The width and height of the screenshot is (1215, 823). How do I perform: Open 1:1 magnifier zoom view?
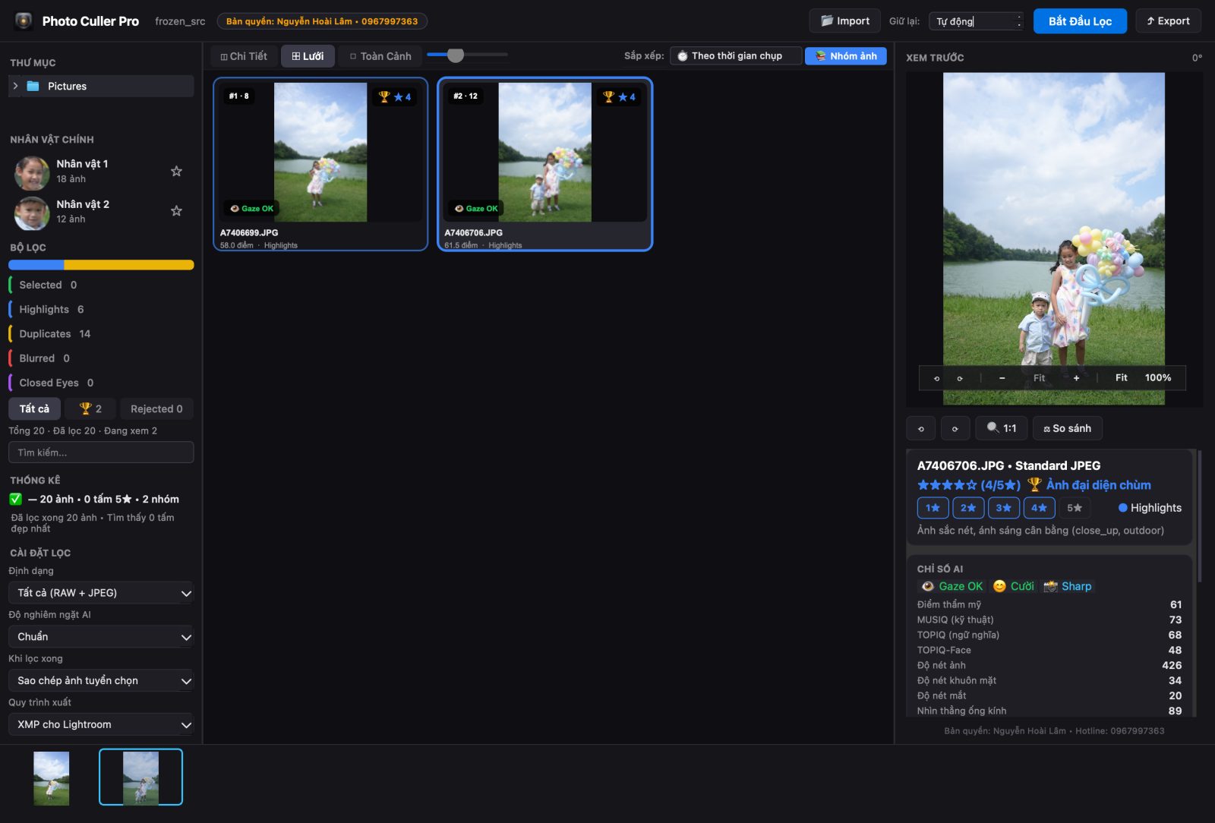click(1001, 428)
